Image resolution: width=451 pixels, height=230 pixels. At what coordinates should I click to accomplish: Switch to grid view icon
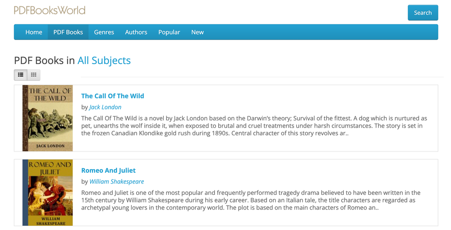point(34,75)
